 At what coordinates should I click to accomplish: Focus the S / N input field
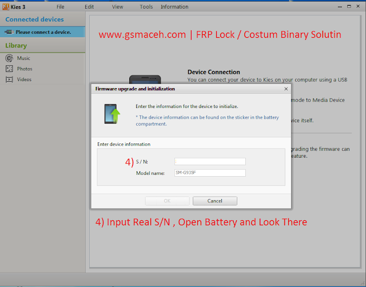[x=210, y=161]
